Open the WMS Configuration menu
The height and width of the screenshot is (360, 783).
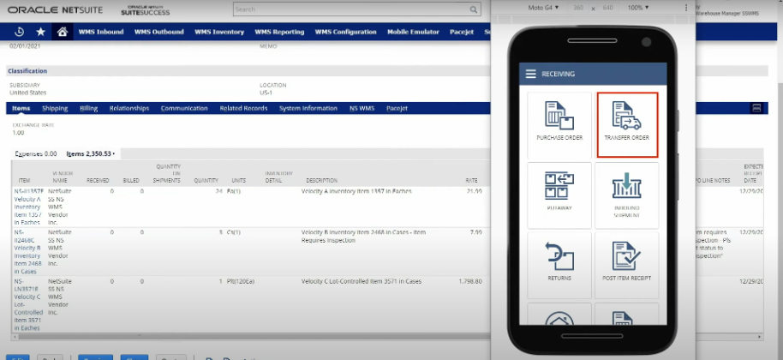tap(345, 32)
